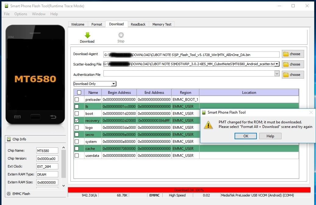Open the Download Only mode dropdown

click(95, 84)
